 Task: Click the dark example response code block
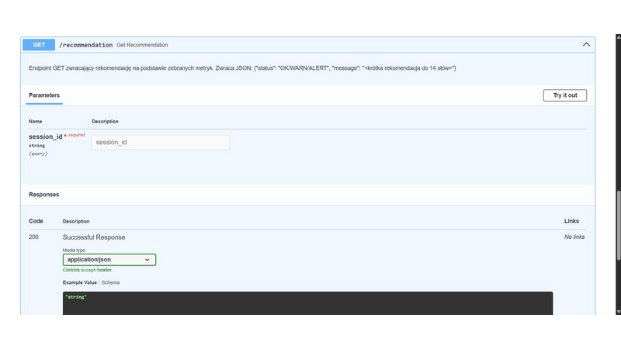[307, 304]
